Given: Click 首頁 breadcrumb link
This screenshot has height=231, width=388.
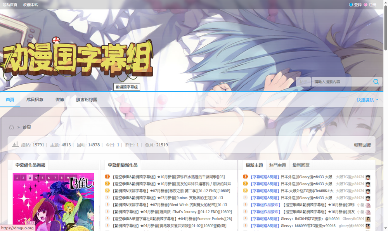Looking at the screenshot, I should 27,127.
